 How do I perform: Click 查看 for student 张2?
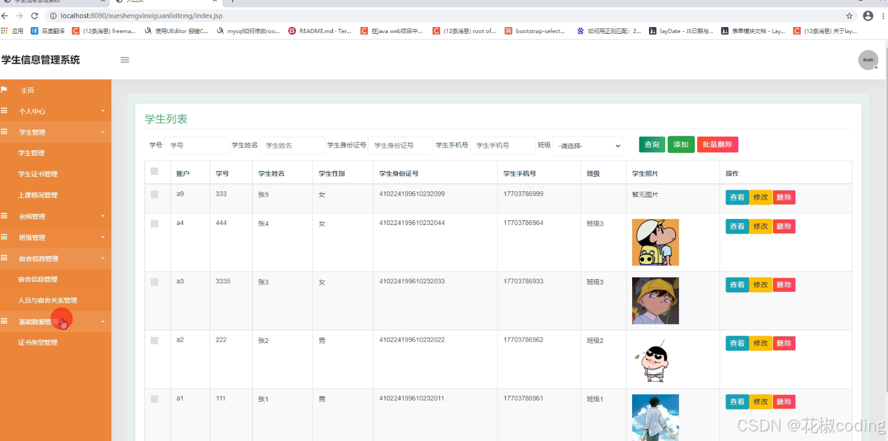[x=737, y=343]
